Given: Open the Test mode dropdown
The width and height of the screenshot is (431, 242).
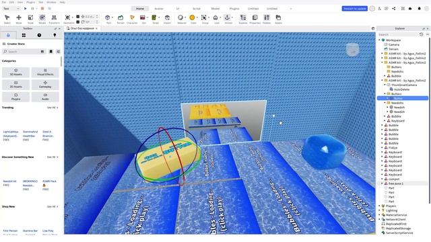Looking at the screenshot, I should point(11,9).
